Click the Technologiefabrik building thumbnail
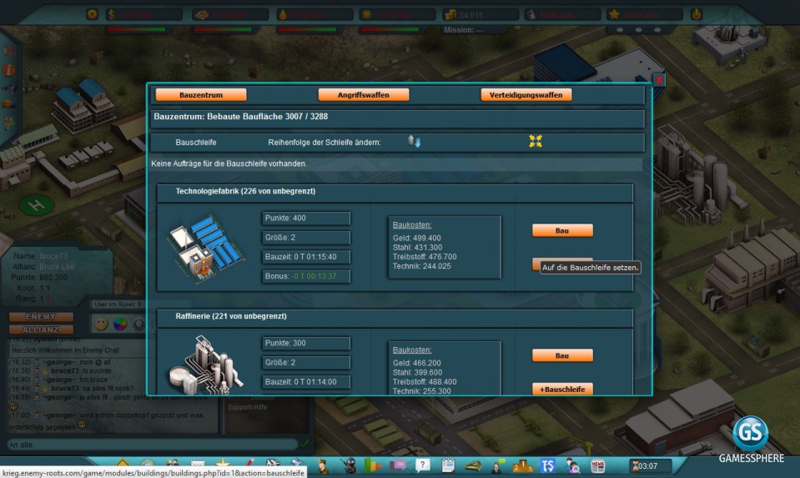This screenshot has height=478, width=800. tap(204, 248)
